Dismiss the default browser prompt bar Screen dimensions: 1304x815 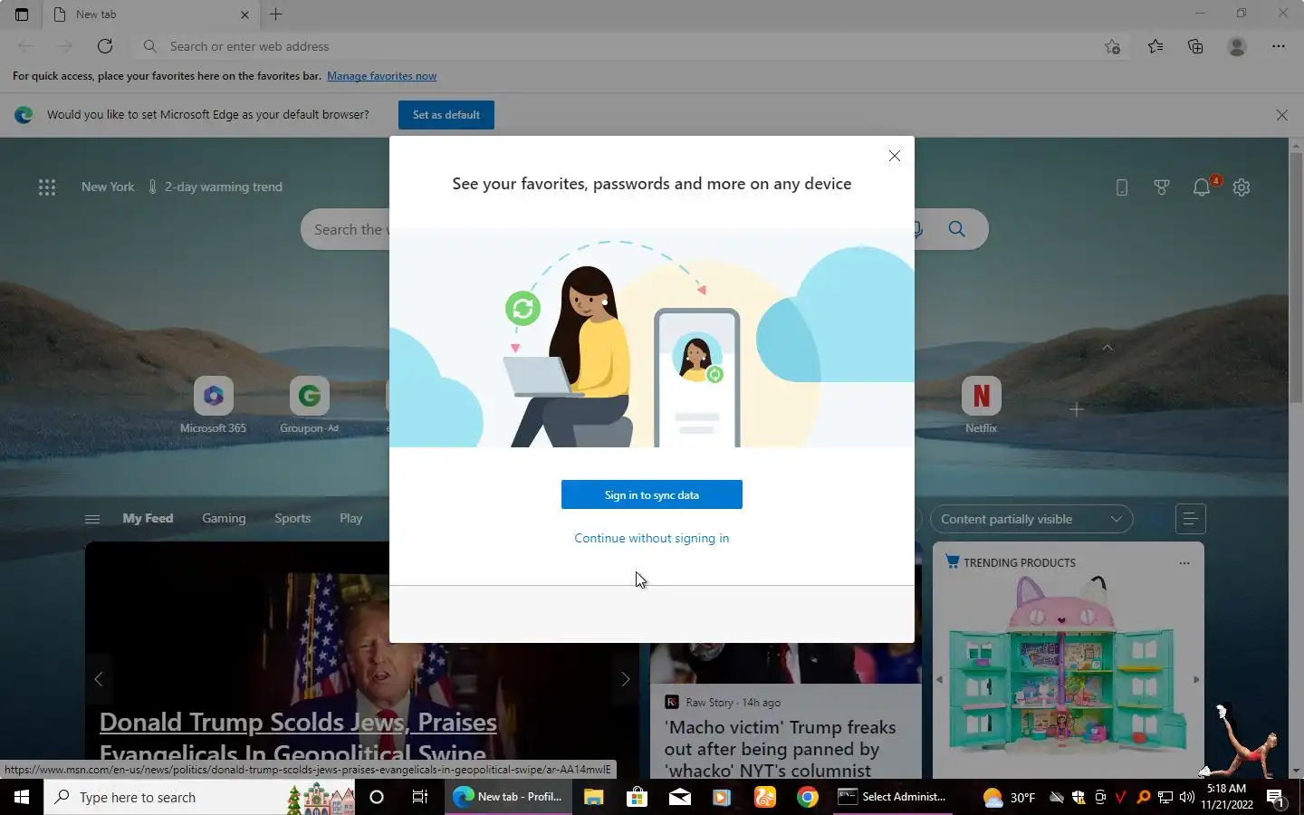point(1281,115)
